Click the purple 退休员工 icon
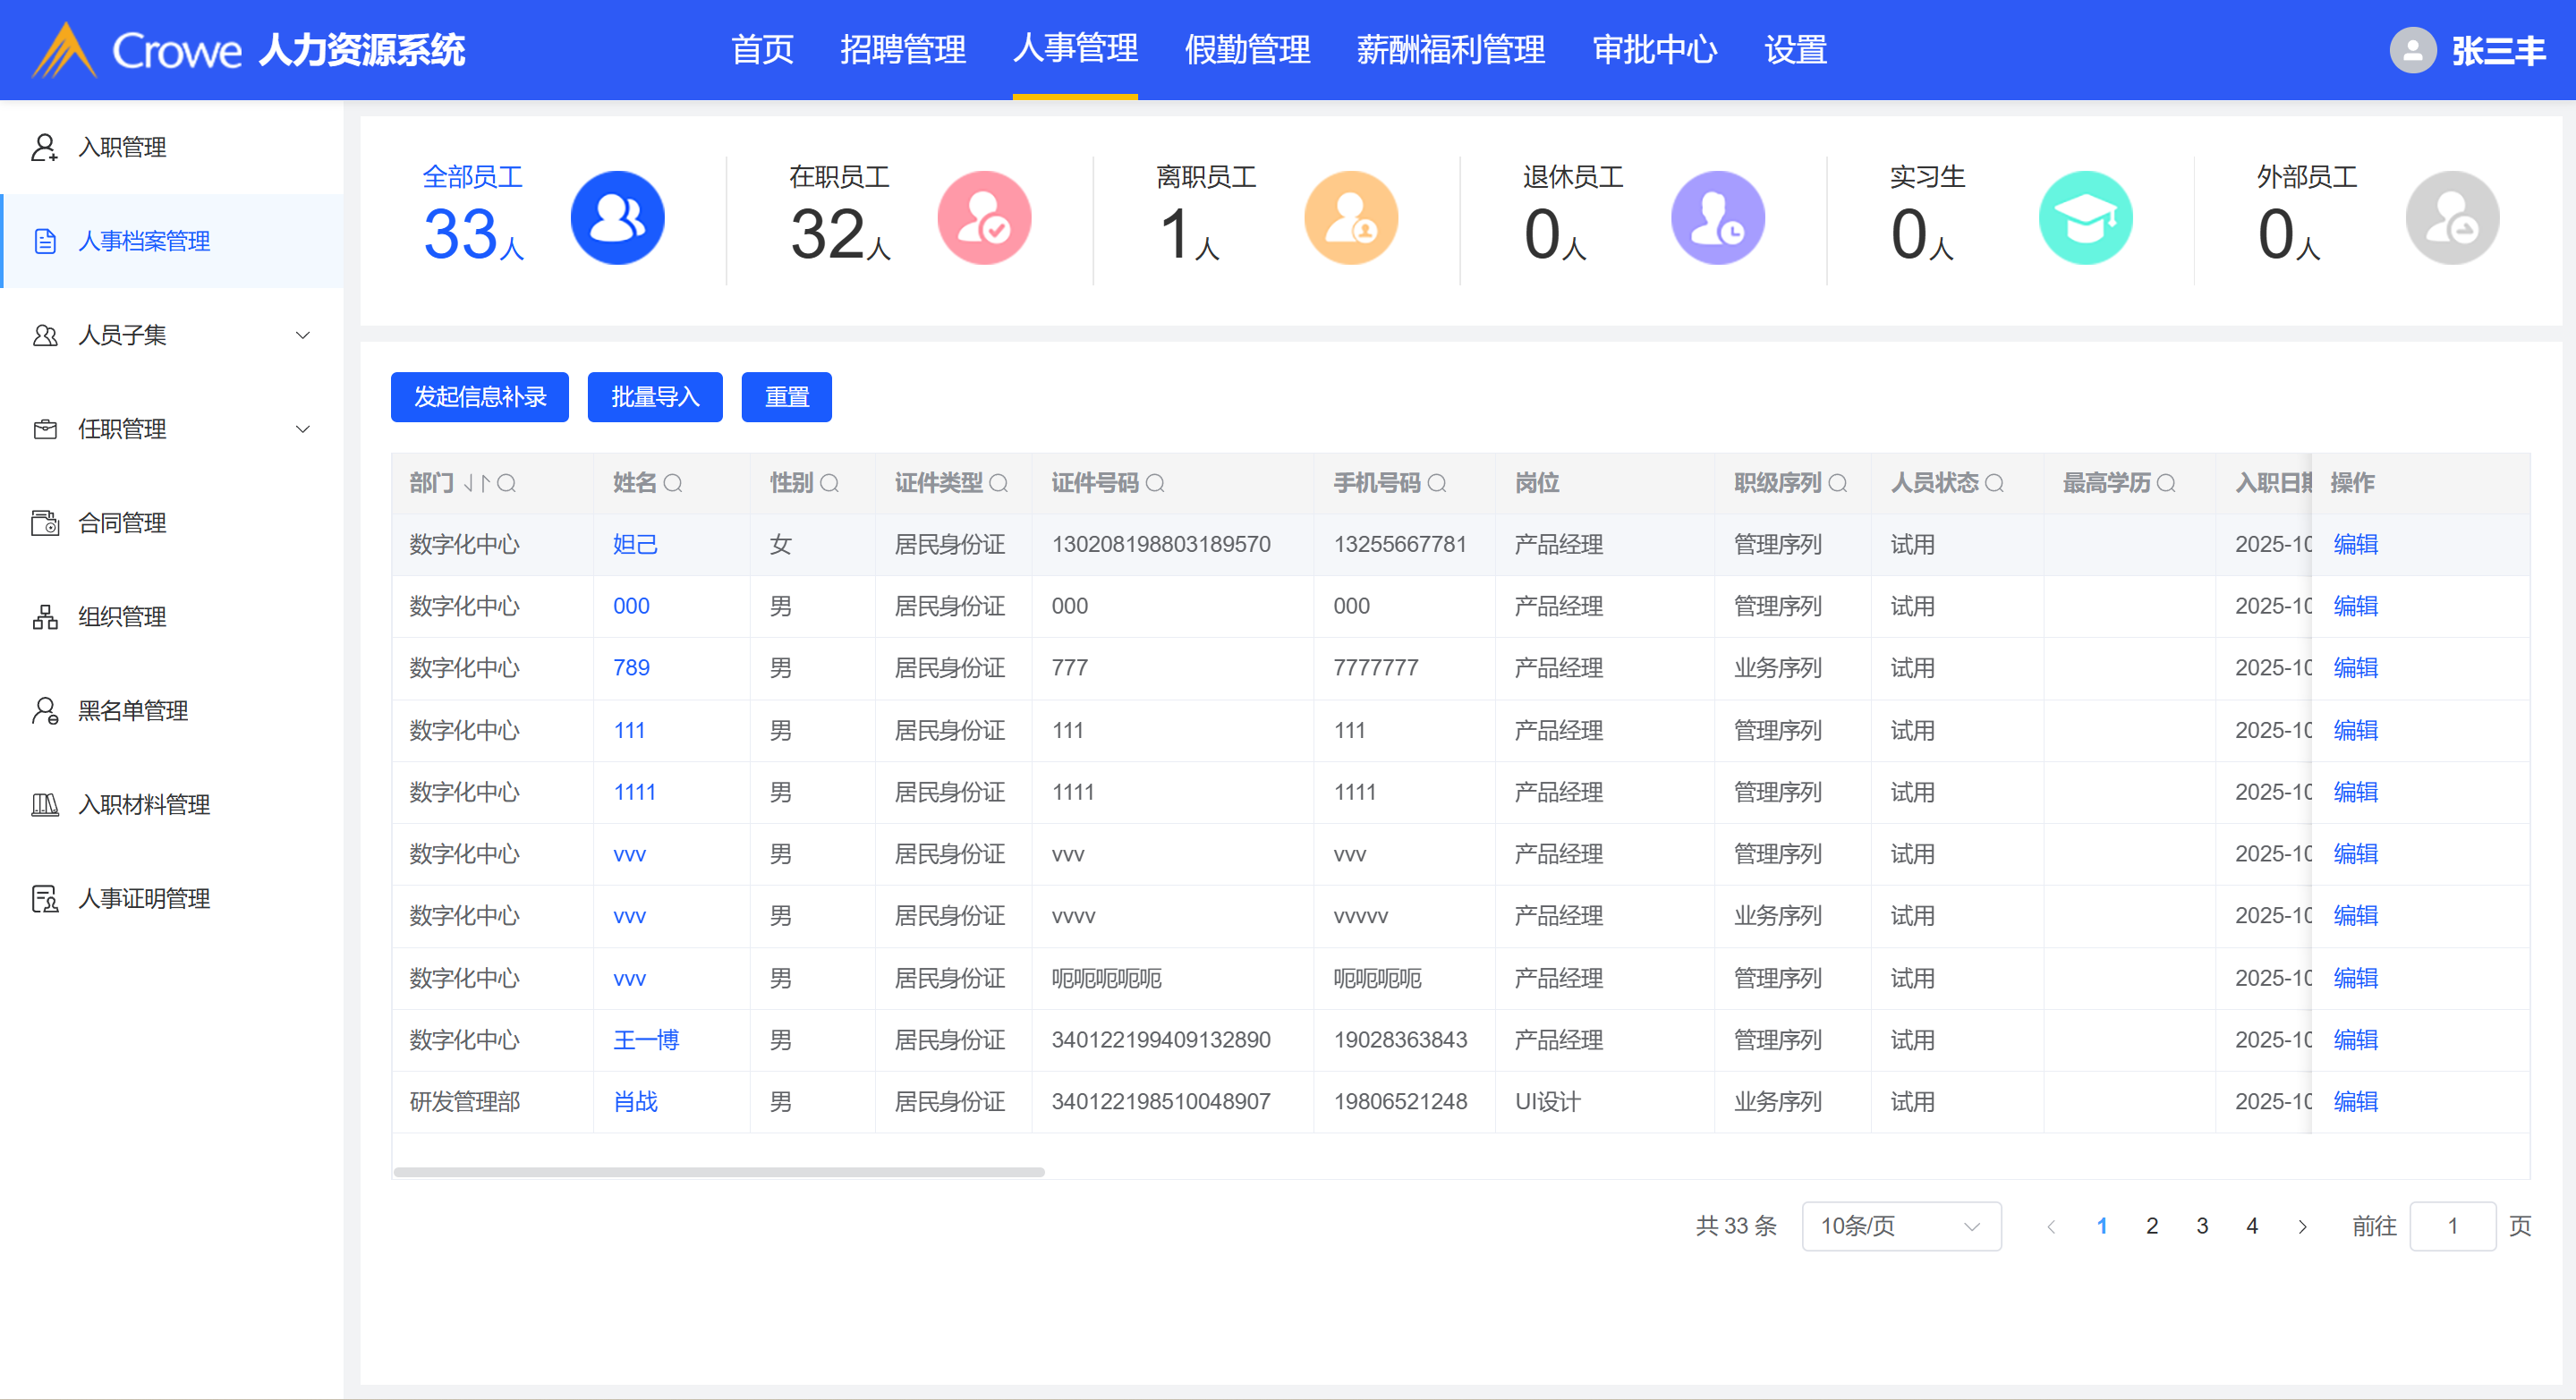This screenshot has width=2576, height=1400. coord(1718,218)
